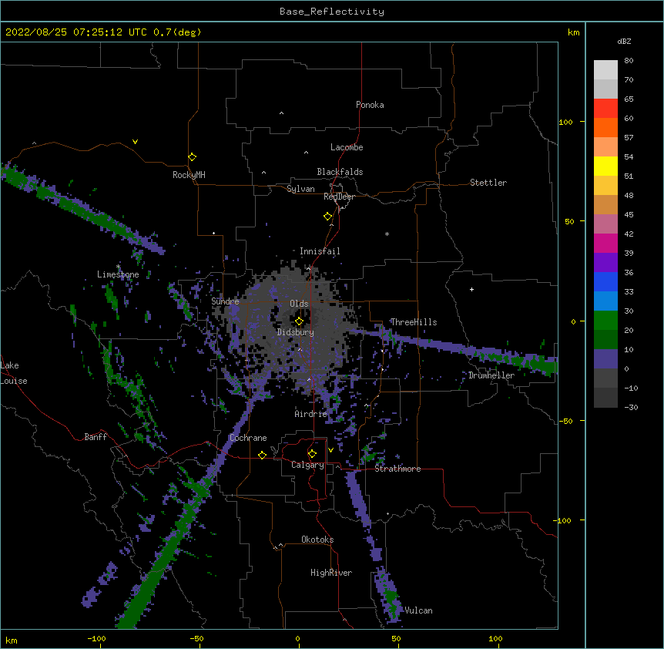Click the Calgary city label
664x649 pixels.
(x=307, y=465)
